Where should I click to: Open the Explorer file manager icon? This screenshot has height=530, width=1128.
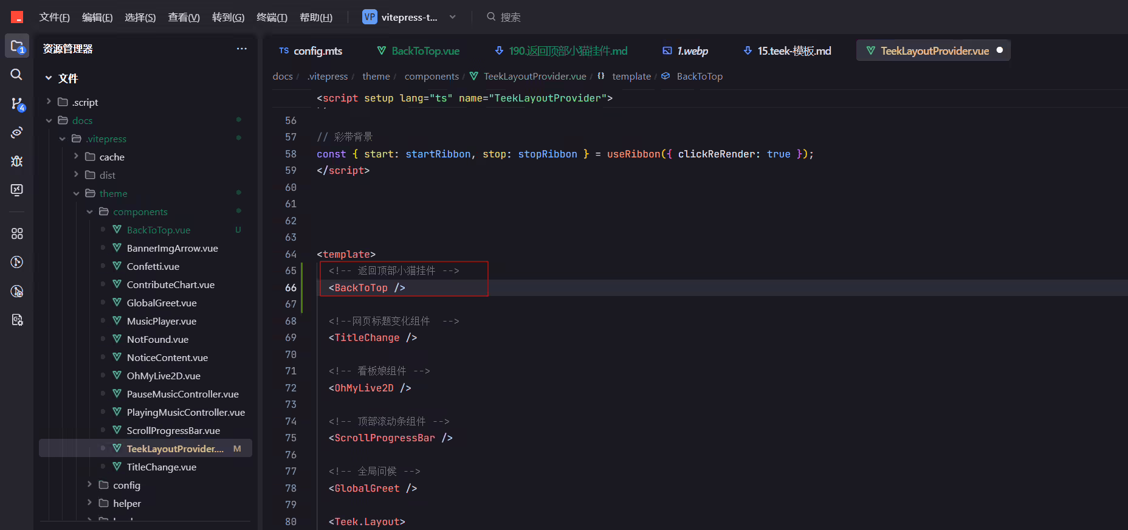click(x=16, y=46)
